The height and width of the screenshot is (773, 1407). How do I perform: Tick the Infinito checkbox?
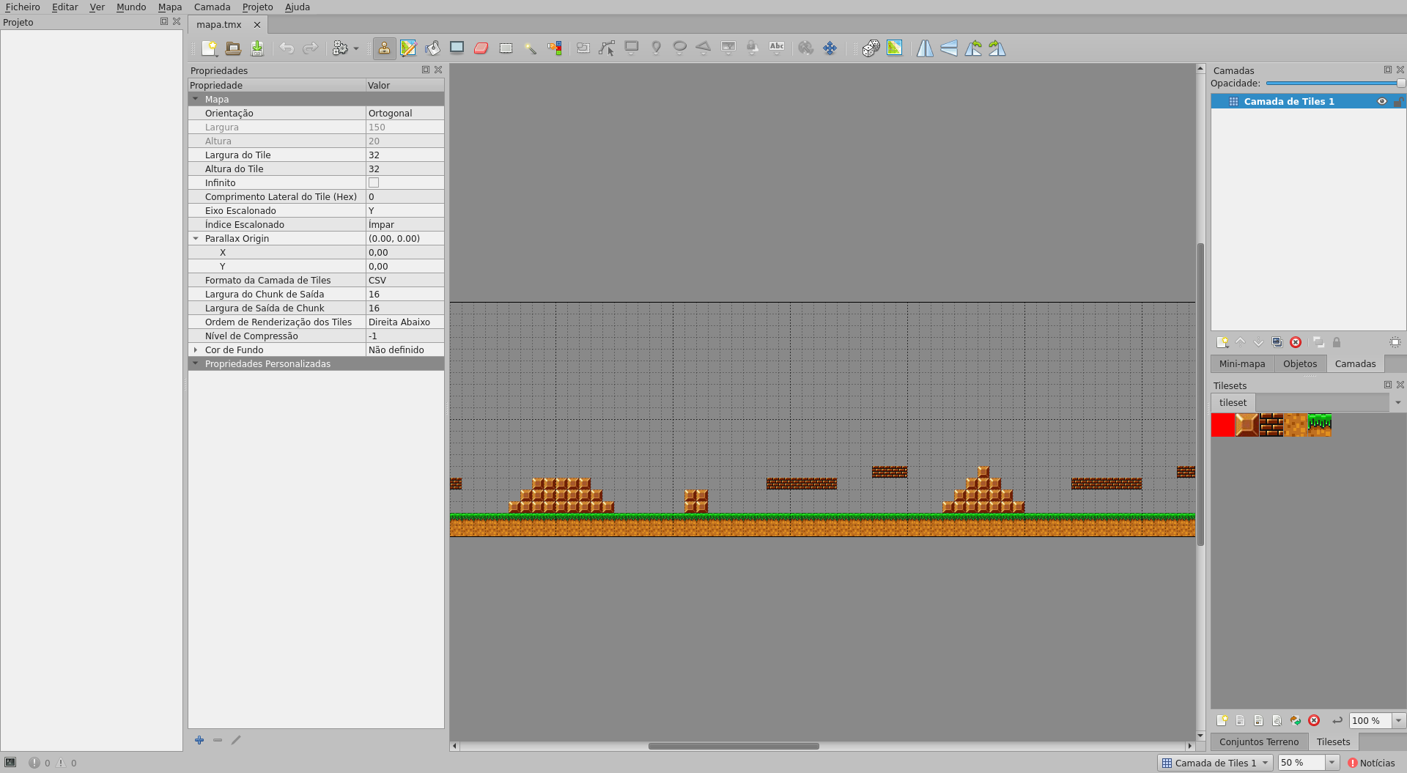(374, 182)
